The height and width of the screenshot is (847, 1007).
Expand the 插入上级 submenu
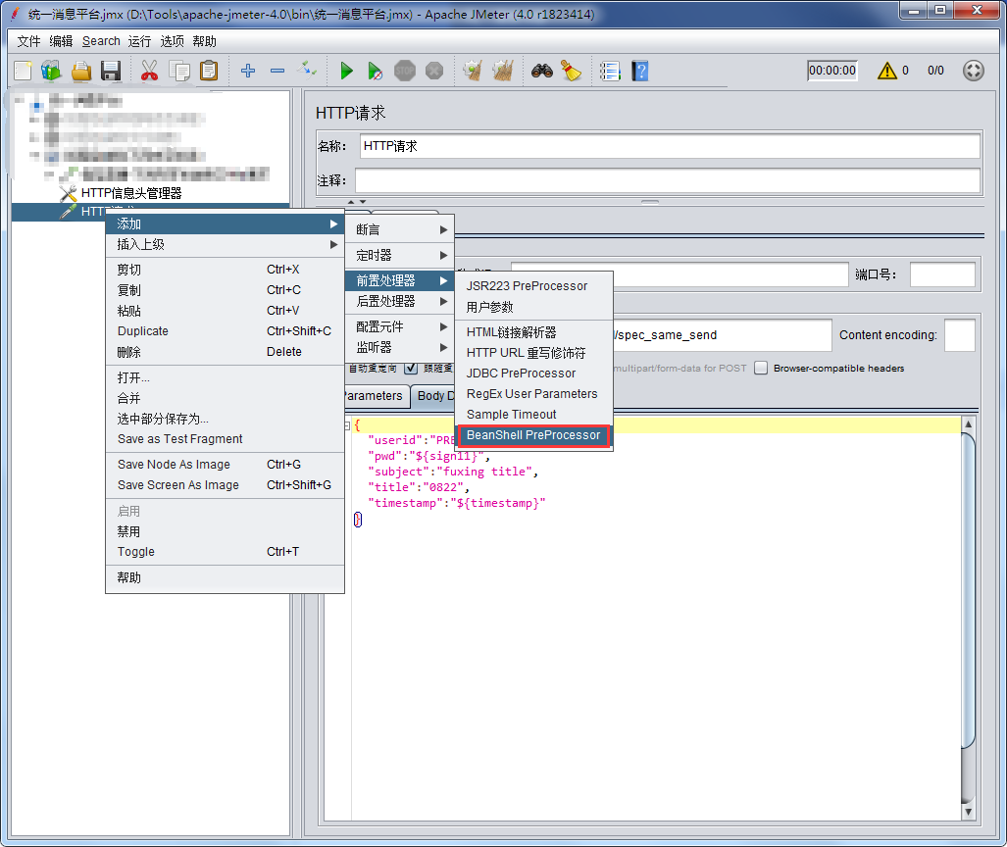(225, 245)
